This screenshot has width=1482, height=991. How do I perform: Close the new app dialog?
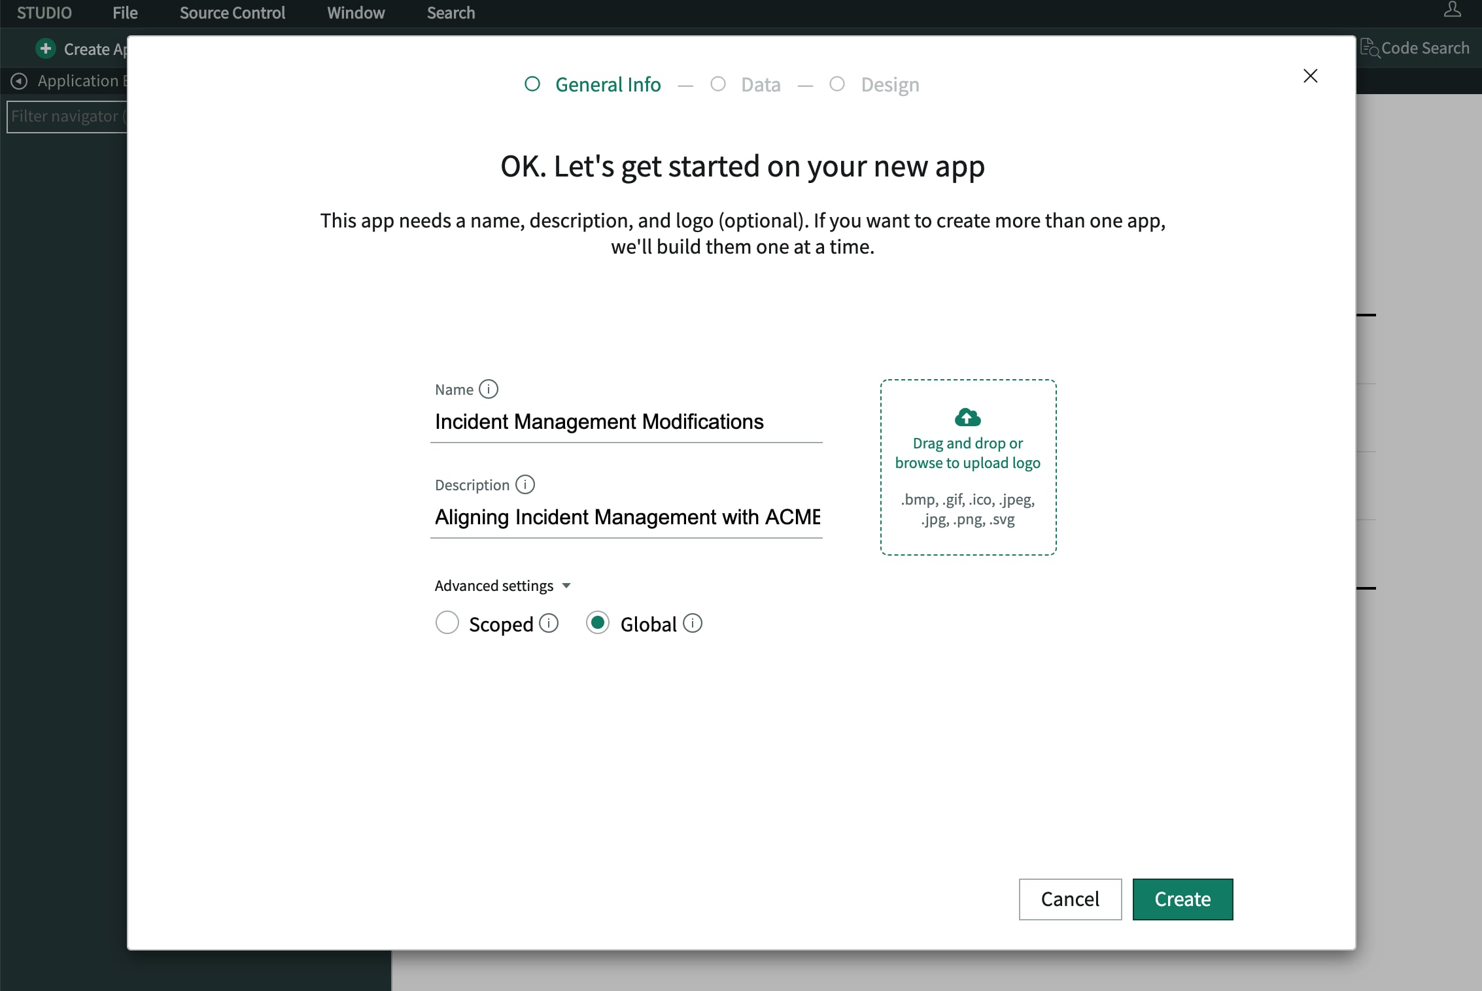(x=1310, y=76)
